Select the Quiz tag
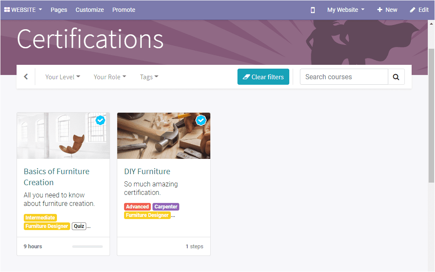This screenshot has height=272, width=435. pyautogui.click(x=79, y=226)
